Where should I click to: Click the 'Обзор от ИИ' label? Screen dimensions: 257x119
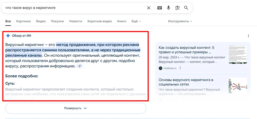(x=22, y=36)
